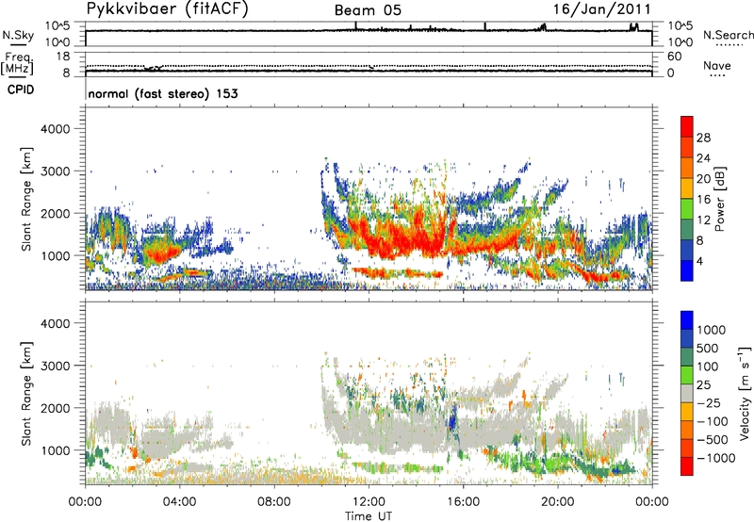Viewport: 754px width, 522px height.
Task: Click 4000 tick in the velocity panel
Action: tap(55, 323)
